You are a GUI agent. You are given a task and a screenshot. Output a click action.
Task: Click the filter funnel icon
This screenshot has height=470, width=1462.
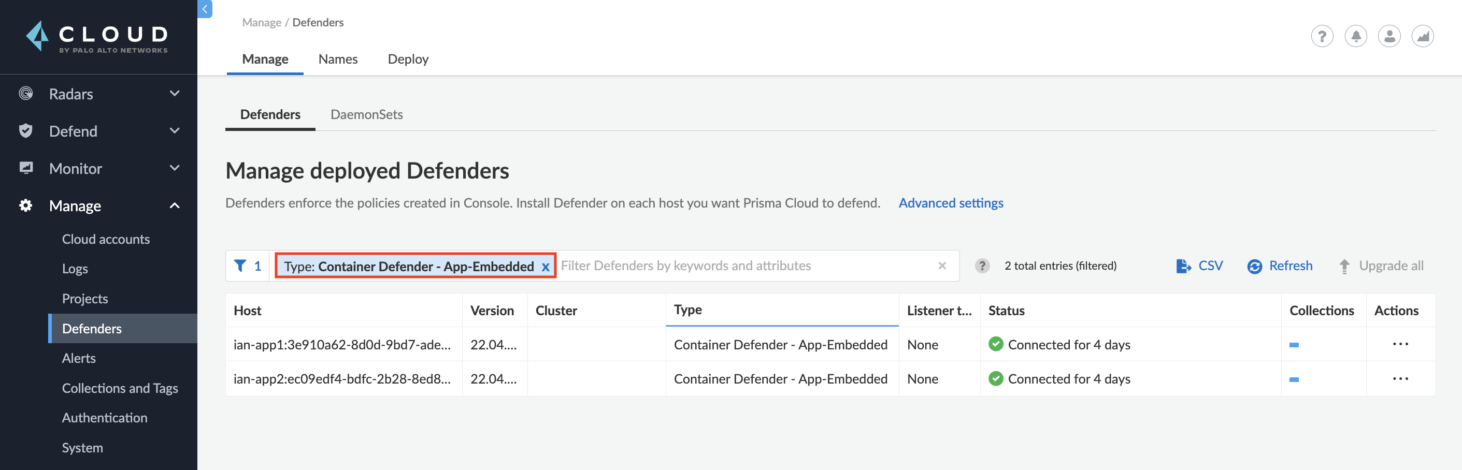[240, 266]
